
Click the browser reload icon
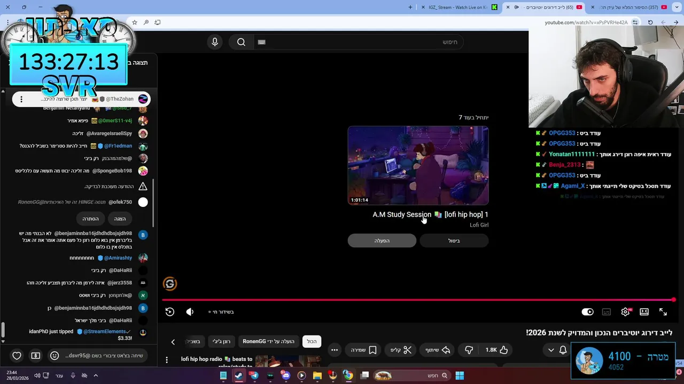[650, 22]
